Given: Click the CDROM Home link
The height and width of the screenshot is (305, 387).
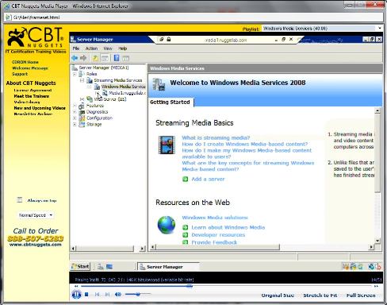Looking at the screenshot, I should tap(25, 62).
